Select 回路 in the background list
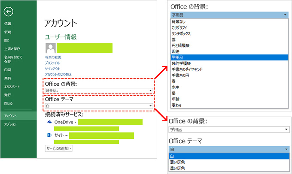This screenshot has width=292, height=174. [x=229, y=51]
